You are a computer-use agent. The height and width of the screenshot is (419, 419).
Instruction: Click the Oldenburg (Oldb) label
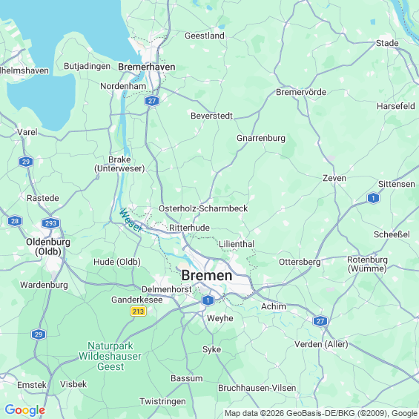pyautogui.click(x=48, y=247)
